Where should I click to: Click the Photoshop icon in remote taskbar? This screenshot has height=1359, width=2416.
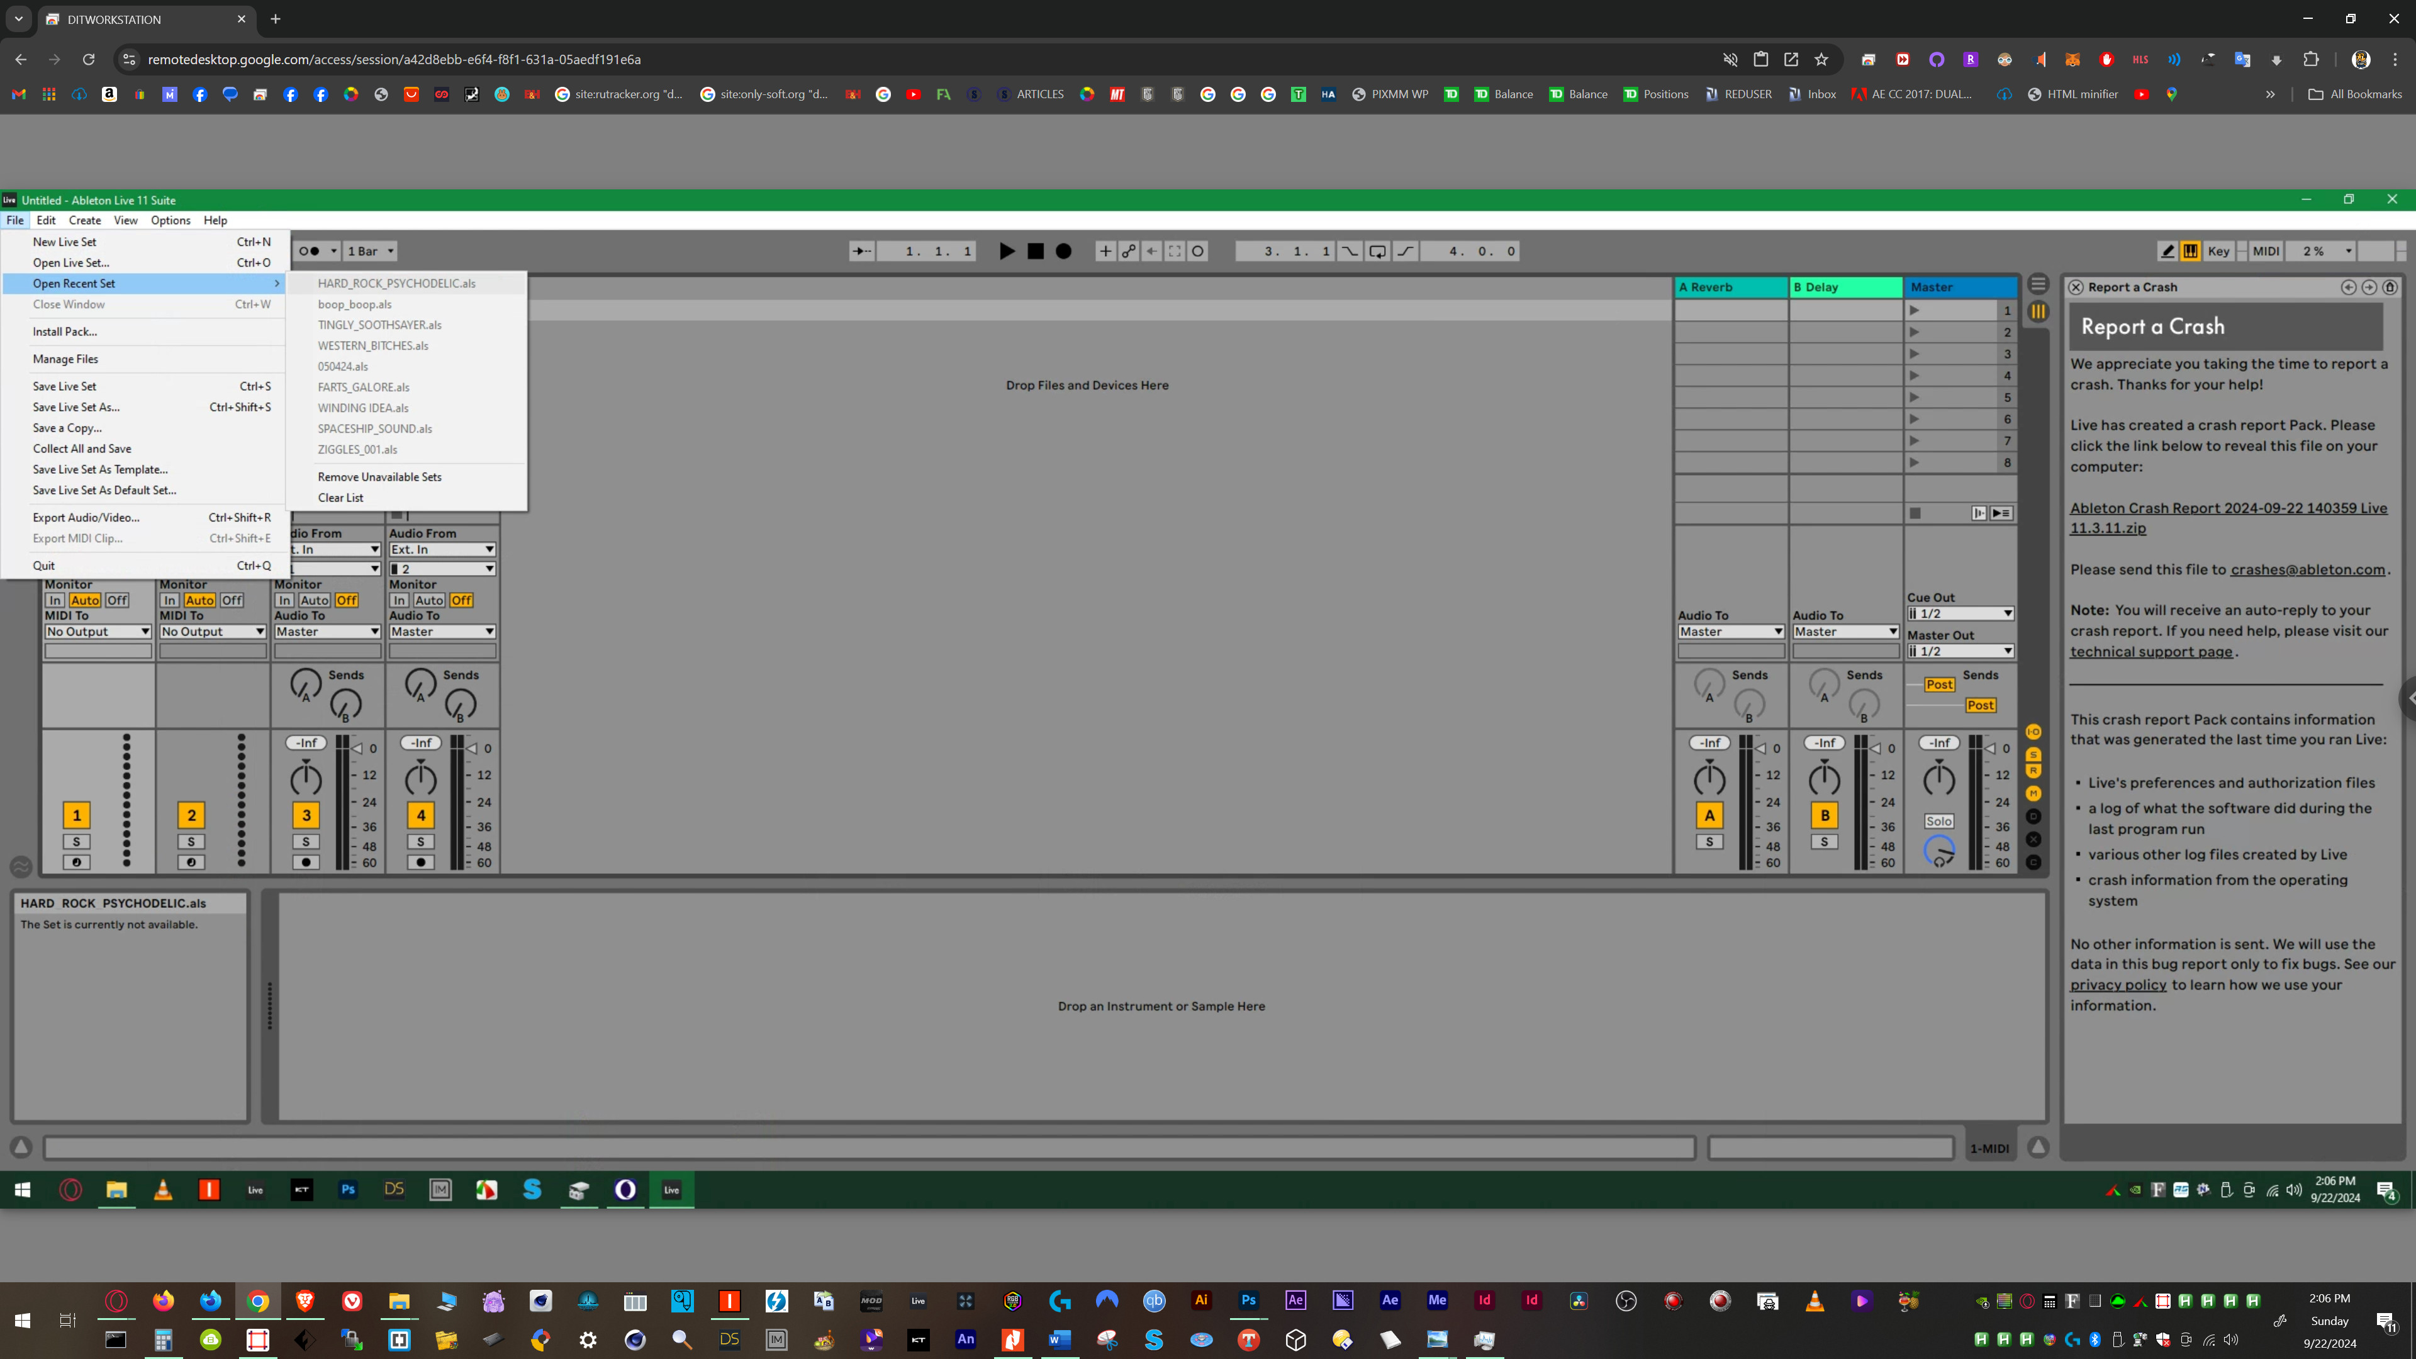pos(348,1189)
